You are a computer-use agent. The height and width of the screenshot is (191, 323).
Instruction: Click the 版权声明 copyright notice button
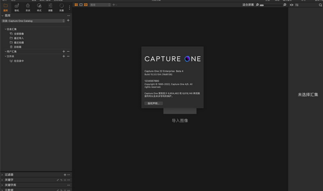[154, 103]
